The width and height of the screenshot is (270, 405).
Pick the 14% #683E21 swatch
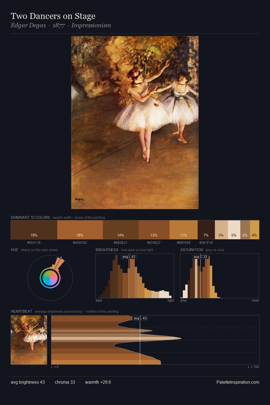(121, 230)
